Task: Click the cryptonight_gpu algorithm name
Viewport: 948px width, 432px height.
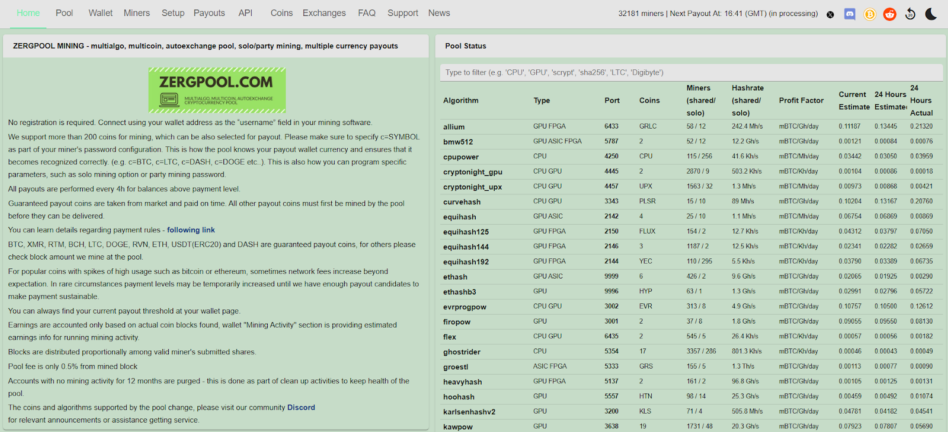Action: (x=473, y=172)
